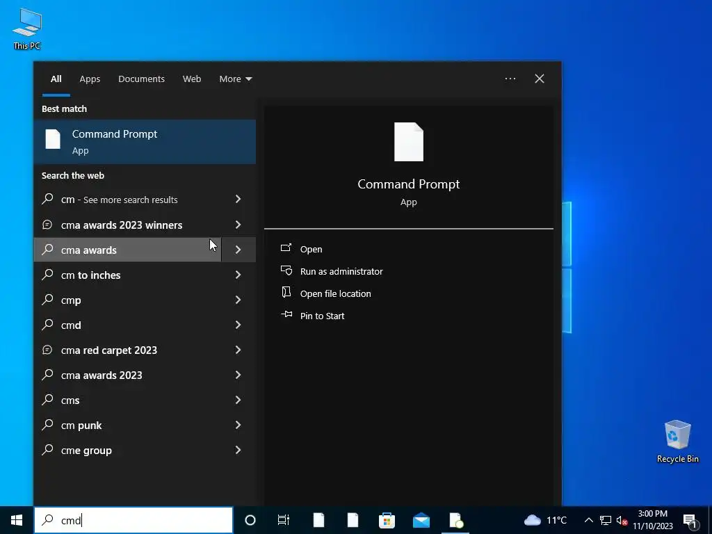712x534 pixels.
Task: Select the 'cmd' web suggestion text
Action: coord(71,325)
